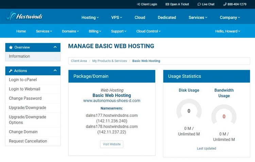
Task: Expand the Domains dropdown
Action: pos(70,31)
